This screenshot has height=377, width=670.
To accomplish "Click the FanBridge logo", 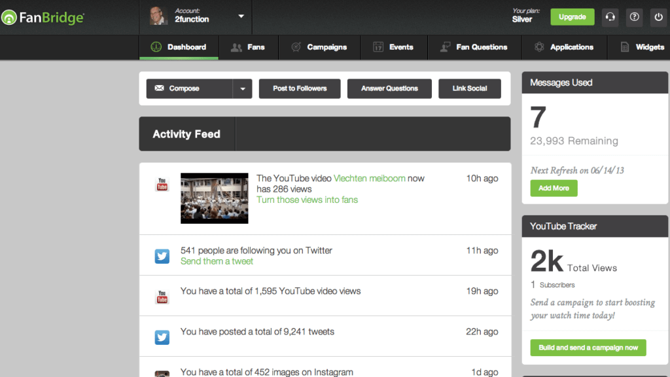I will (x=43, y=18).
